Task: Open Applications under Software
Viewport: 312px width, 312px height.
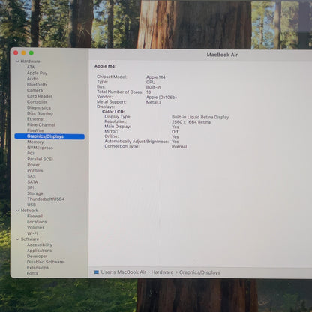Action: pyautogui.click(x=39, y=250)
